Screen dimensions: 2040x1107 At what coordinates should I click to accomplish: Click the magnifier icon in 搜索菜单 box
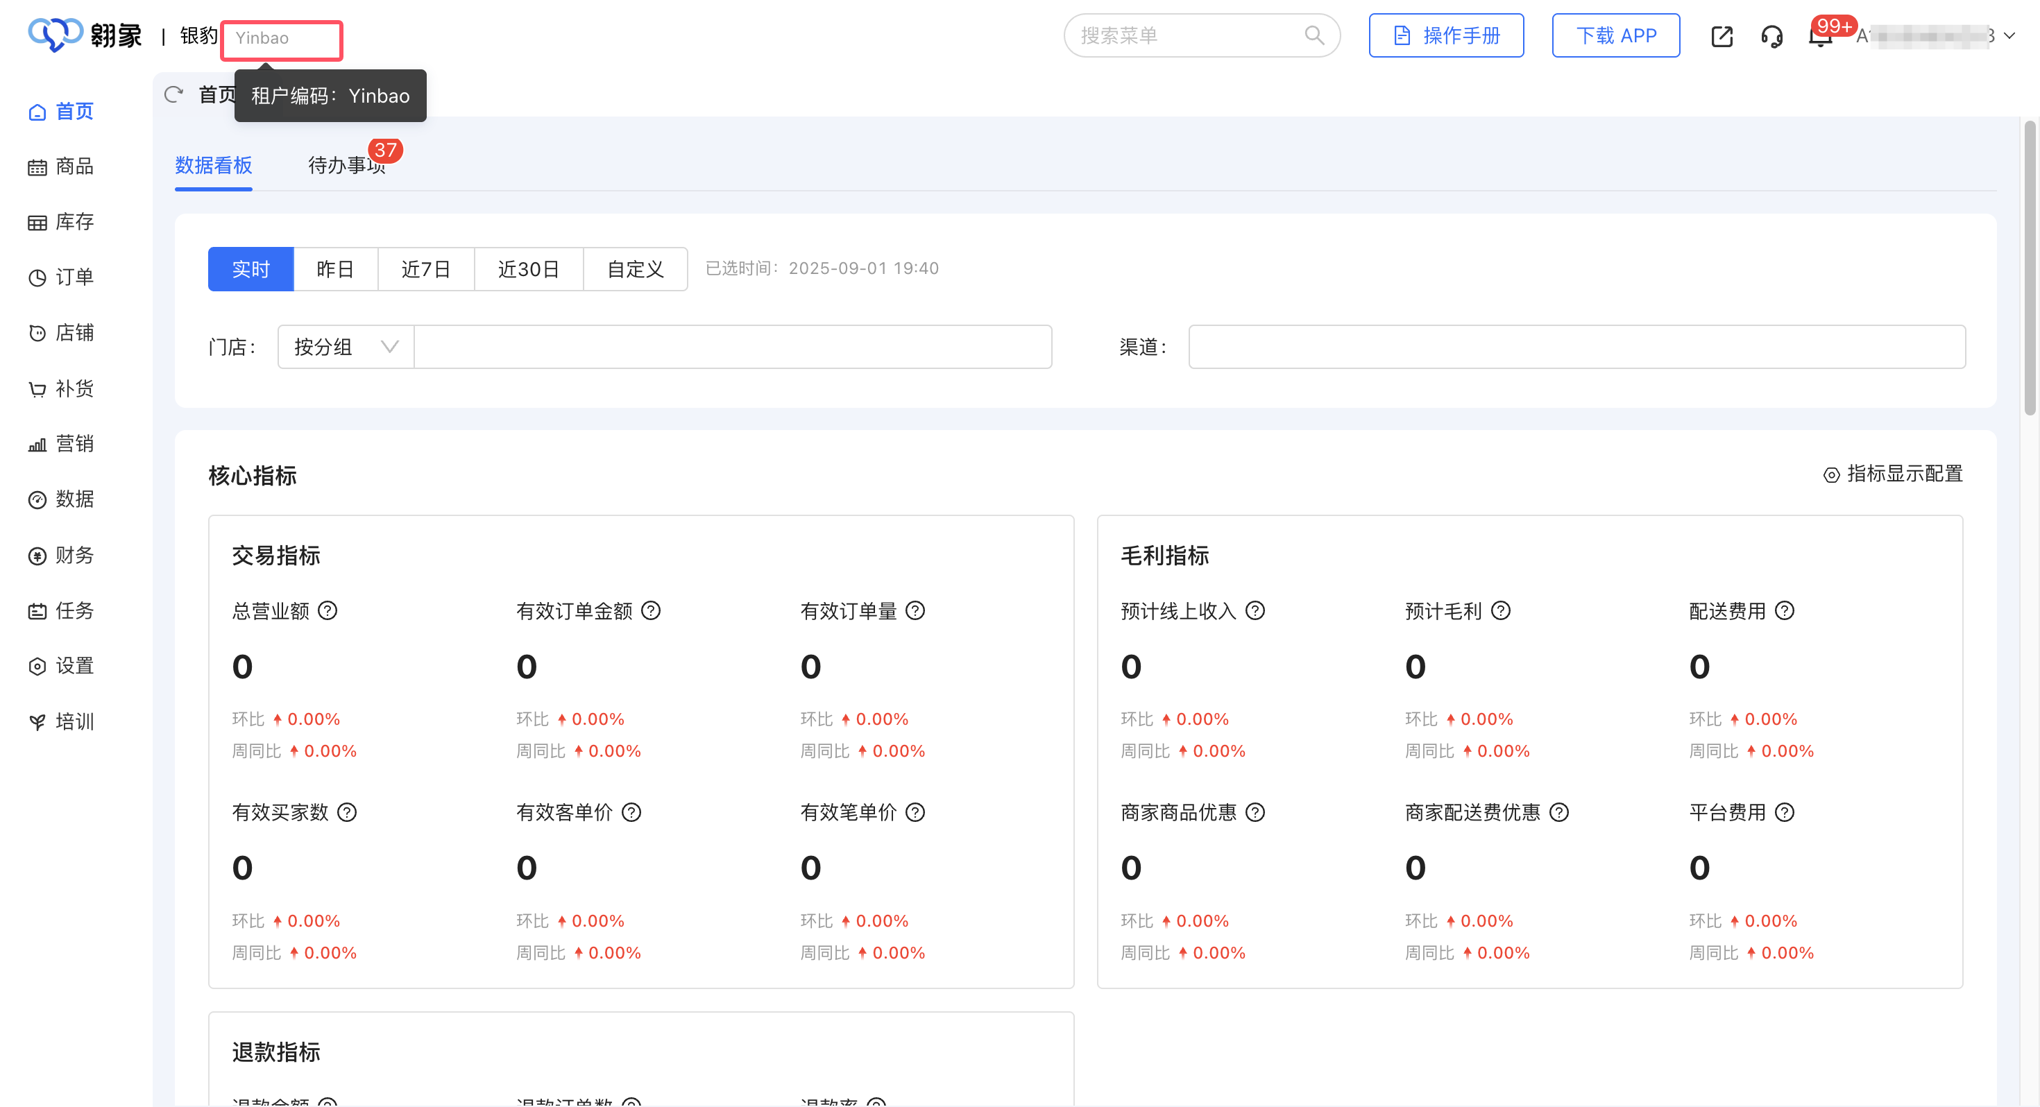coord(1314,35)
